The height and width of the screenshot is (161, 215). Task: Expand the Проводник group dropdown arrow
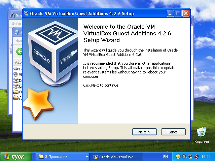pos(87,157)
